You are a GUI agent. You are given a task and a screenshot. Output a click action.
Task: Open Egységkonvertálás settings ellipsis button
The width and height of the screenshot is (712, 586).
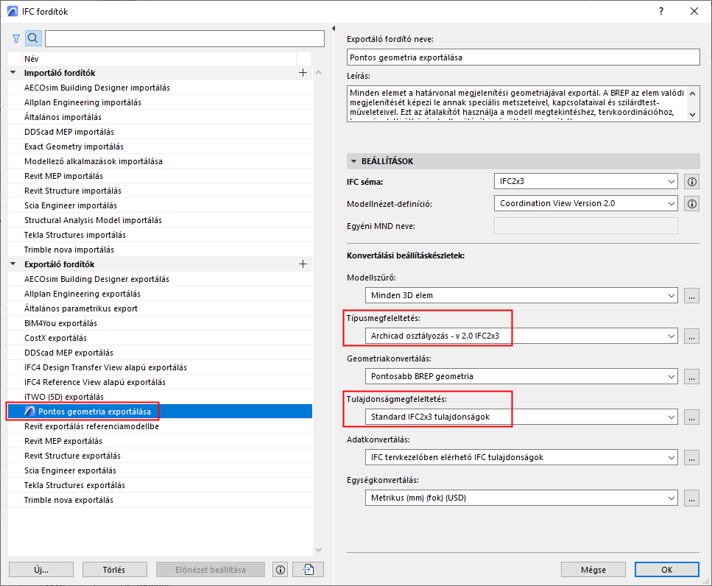point(691,498)
